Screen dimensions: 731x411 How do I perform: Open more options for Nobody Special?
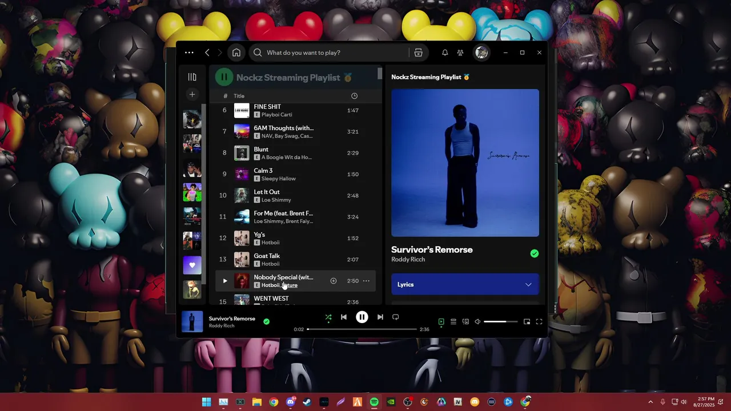point(366,281)
